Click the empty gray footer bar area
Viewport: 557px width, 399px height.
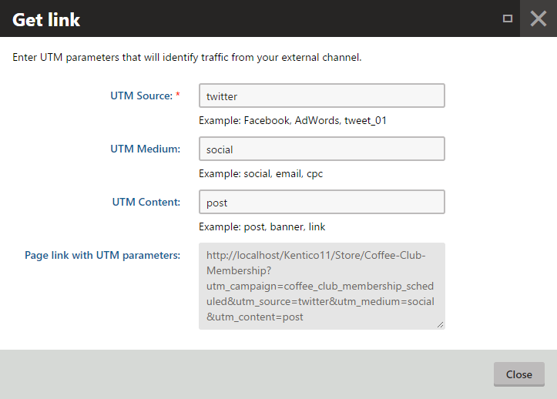coord(247,374)
